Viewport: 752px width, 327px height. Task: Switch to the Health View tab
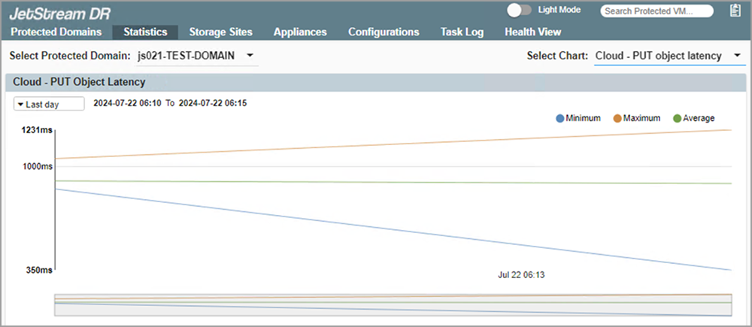(532, 32)
